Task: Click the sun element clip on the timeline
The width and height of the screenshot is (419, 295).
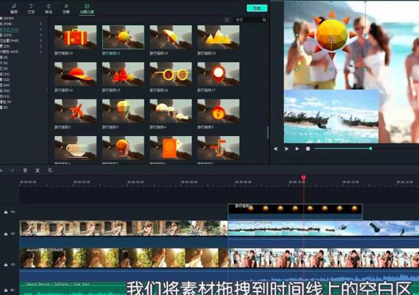Action: click(295, 209)
